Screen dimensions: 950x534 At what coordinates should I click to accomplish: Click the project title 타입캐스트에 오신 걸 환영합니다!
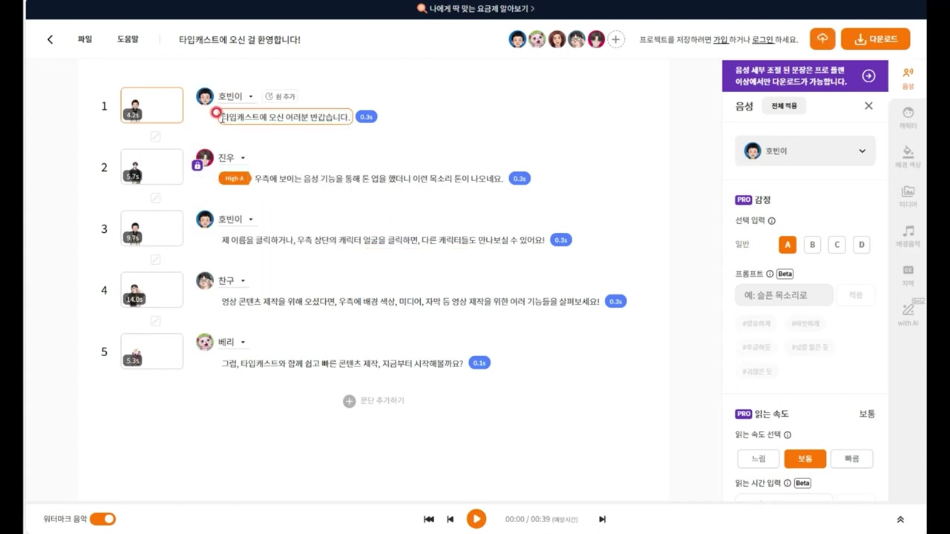click(240, 39)
